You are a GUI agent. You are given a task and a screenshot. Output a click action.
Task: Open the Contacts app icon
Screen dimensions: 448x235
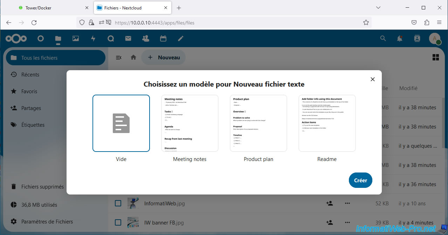coord(146,39)
